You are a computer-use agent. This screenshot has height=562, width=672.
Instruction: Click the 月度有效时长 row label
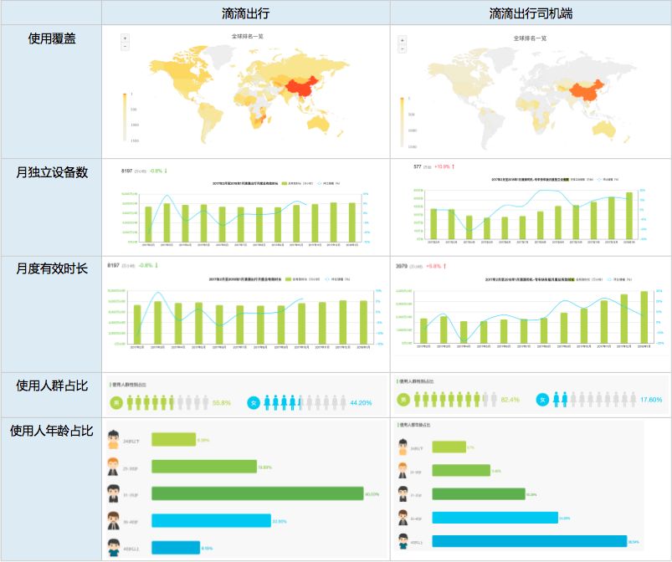coord(52,268)
